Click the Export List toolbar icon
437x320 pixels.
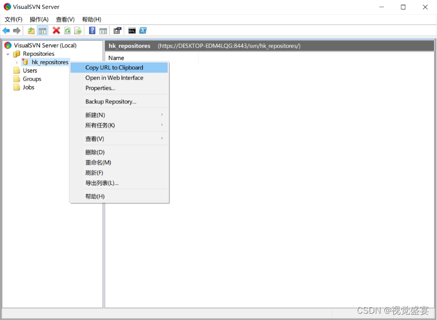click(78, 31)
